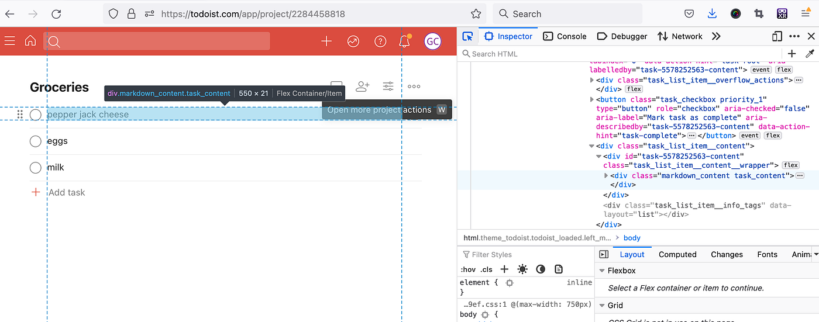Bookmark this page with the star
The image size is (819, 322).
click(x=476, y=14)
